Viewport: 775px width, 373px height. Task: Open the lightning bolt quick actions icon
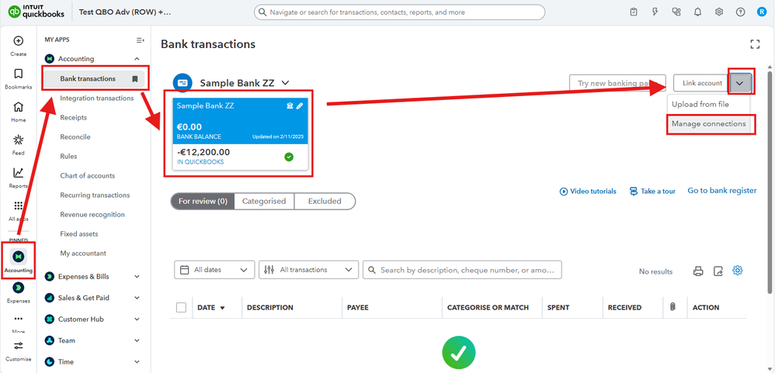(x=655, y=12)
